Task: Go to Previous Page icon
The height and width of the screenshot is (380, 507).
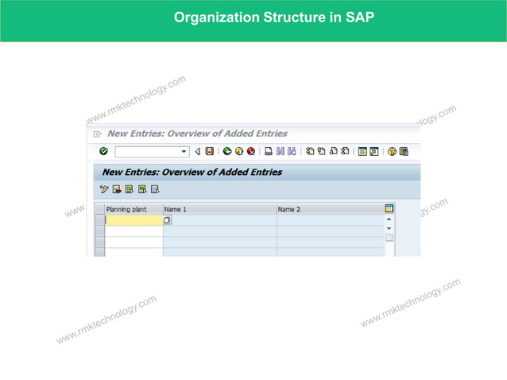Action: tap(321, 151)
